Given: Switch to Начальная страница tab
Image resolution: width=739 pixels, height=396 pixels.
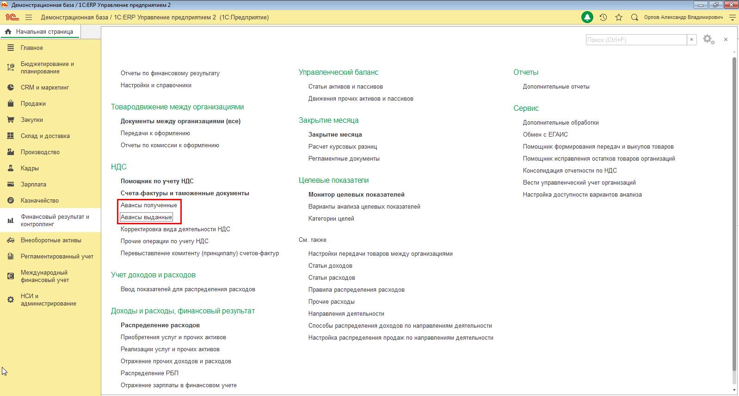Looking at the screenshot, I should [x=40, y=32].
